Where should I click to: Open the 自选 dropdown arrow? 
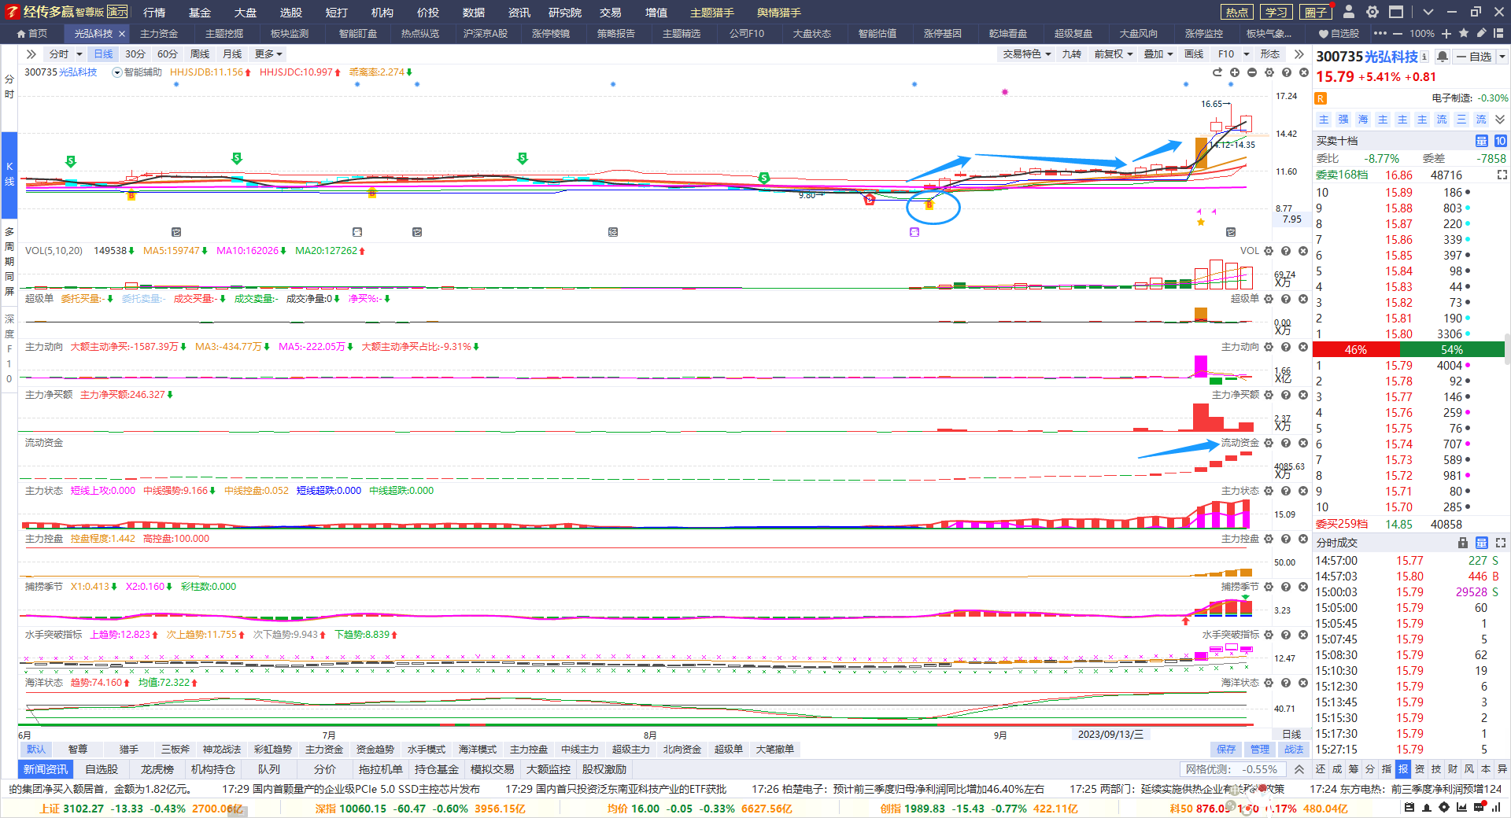tap(1502, 57)
